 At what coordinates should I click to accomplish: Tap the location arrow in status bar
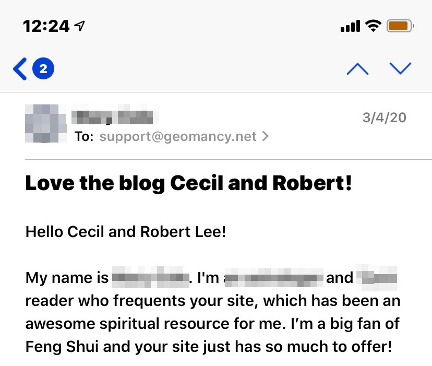[x=80, y=26]
